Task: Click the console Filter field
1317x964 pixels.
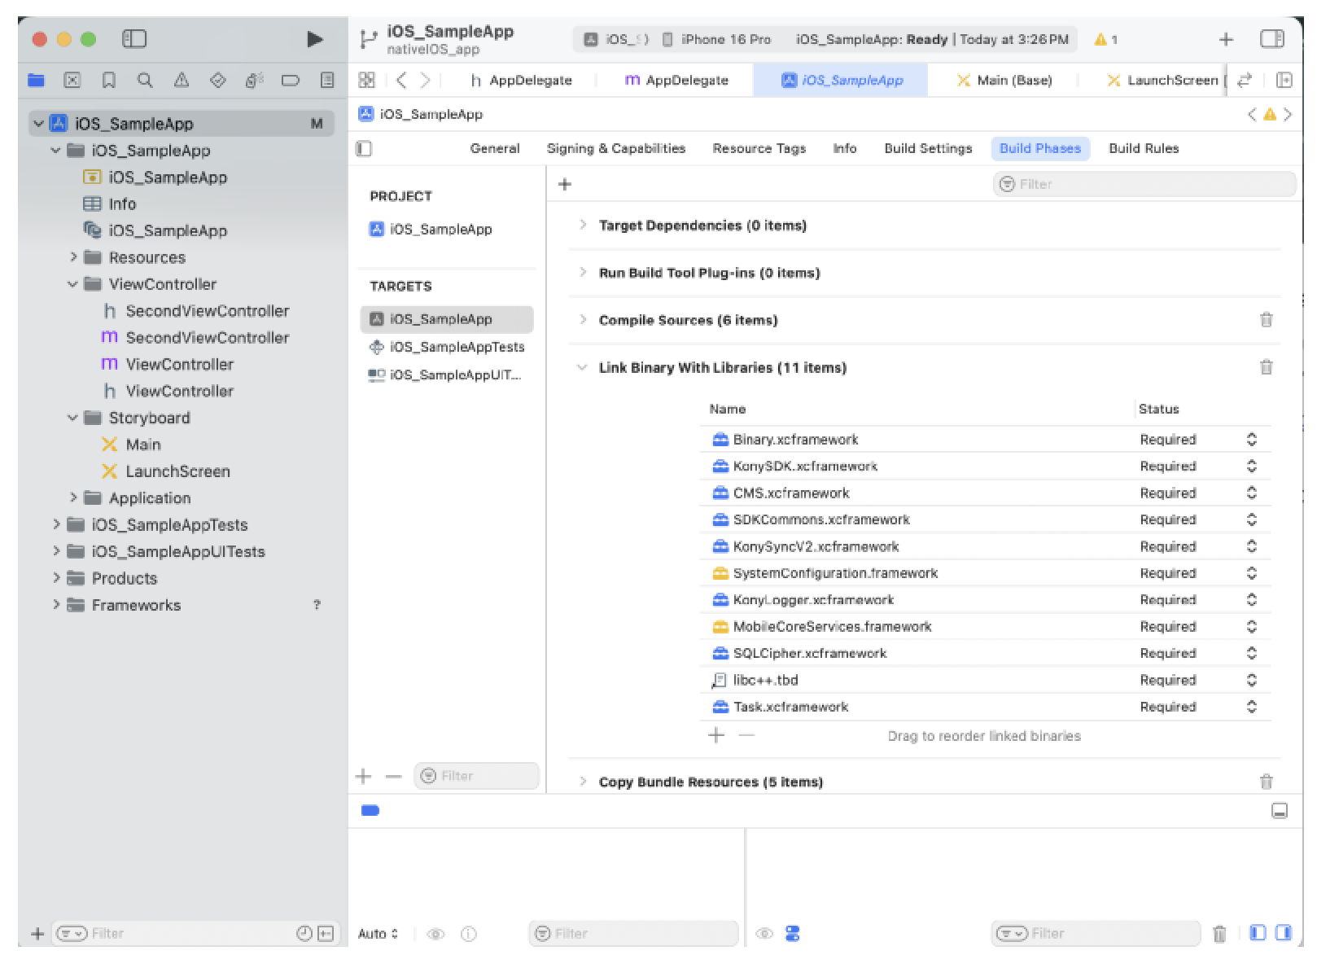Action: coord(1096,934)
